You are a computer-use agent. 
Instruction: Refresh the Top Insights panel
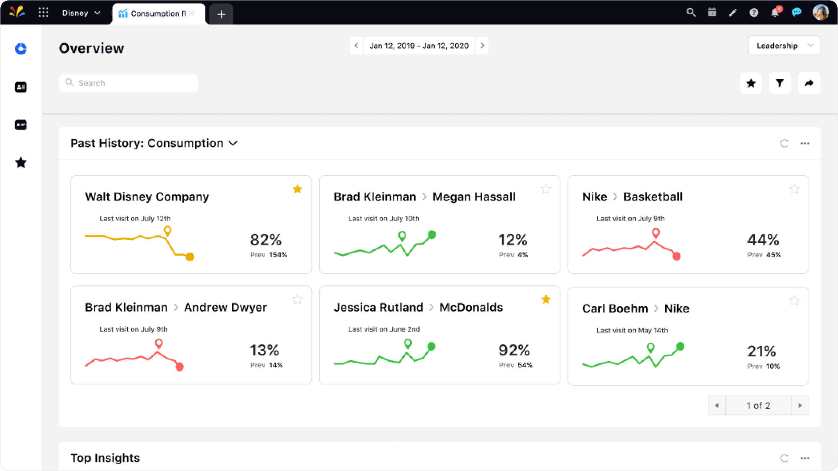click(784, 458)
